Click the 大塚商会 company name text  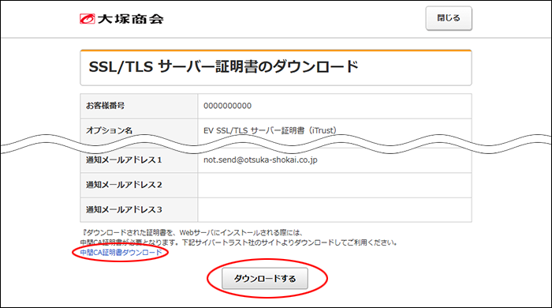tap(131, 19)
